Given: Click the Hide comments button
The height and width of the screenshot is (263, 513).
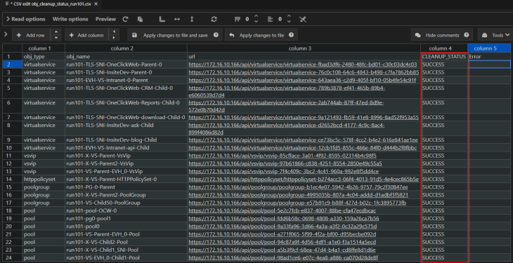Looking at the screenshot, I should (442, 35).
